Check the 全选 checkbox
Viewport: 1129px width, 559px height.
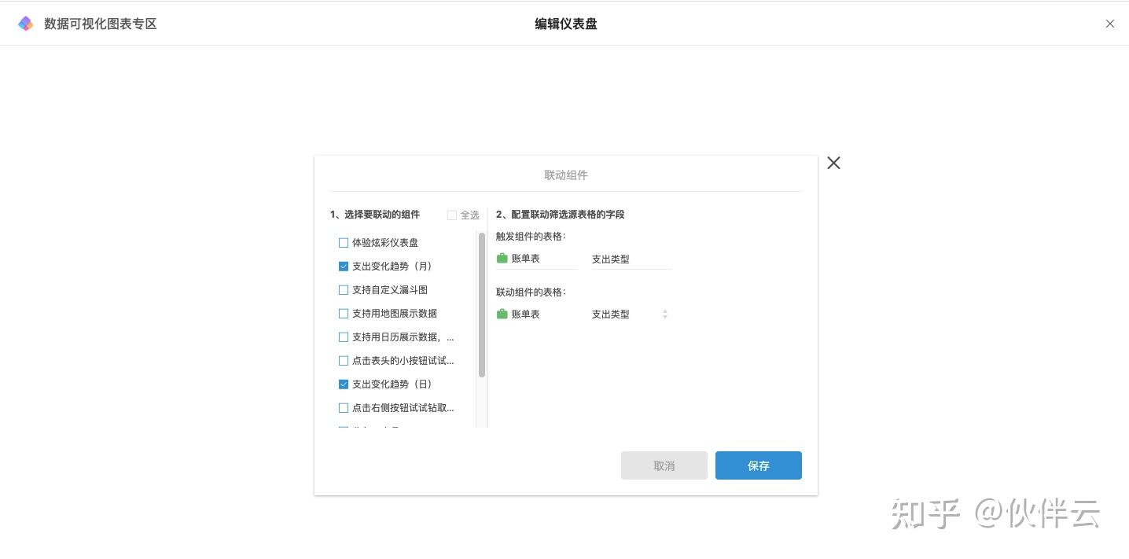[x=452, y=215]
